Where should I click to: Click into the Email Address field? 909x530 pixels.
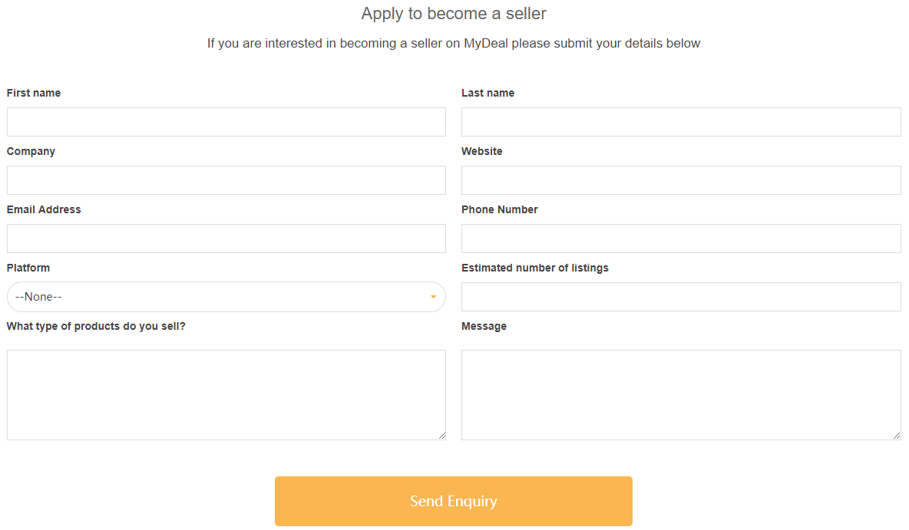(x=226, y=239)
